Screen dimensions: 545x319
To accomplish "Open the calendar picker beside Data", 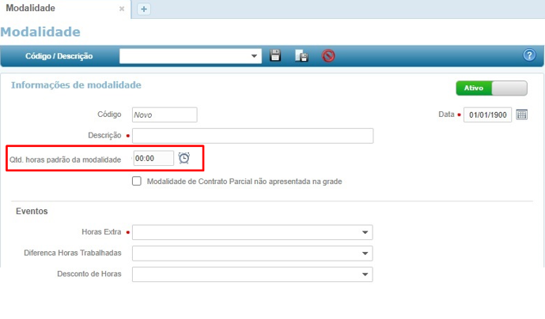I will pyautogui.click(x=521, y=114).
